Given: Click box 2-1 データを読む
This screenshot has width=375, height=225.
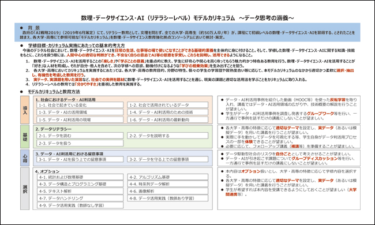Looking at the screenshot, I should pyautogui.click(x=80, y=136).
